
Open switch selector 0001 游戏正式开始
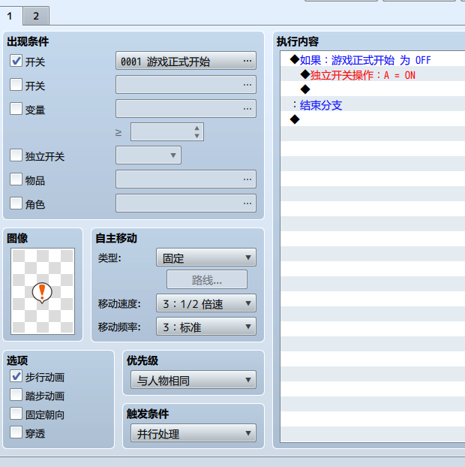[186, 61]
